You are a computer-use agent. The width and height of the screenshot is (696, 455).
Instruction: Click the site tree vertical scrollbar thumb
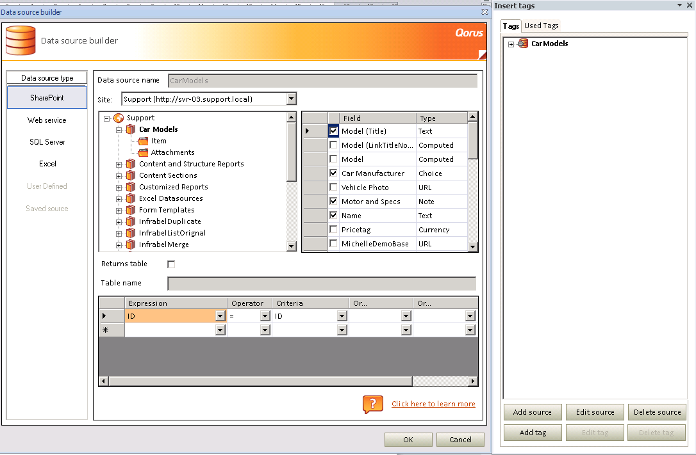tap(291, 152)
